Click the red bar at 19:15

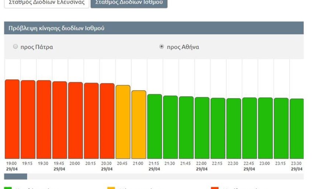tap(28, 119)
